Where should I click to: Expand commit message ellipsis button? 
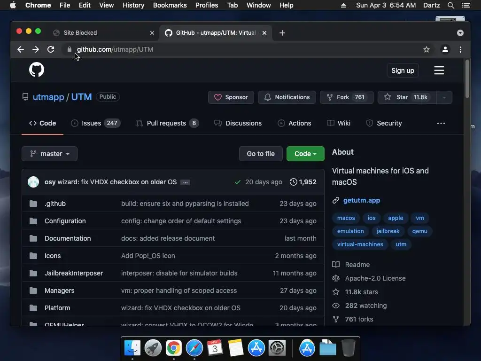185,182
